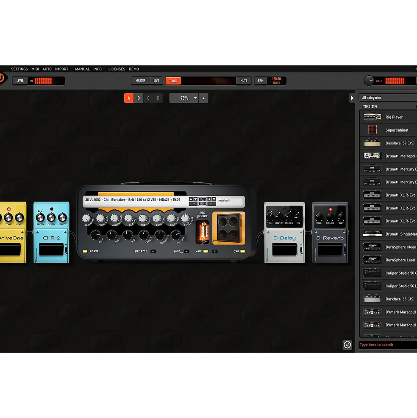
Task: Toggle the MUTE button
Action: [244, 81]
